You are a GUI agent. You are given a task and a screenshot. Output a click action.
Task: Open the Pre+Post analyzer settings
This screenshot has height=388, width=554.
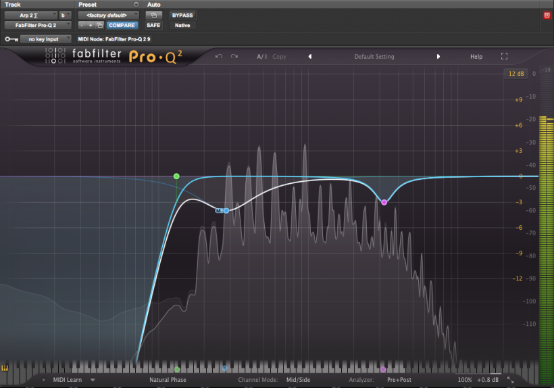pyautogui.click(x=399, y=380)
